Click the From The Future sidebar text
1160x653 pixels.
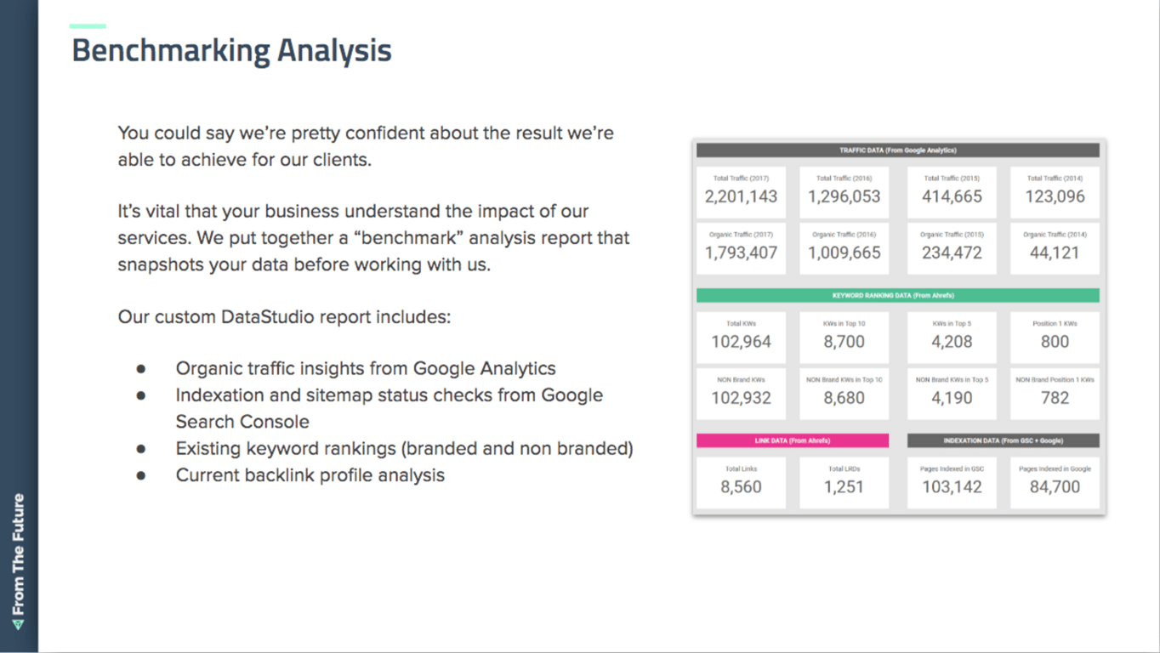(x=19, y=553)
